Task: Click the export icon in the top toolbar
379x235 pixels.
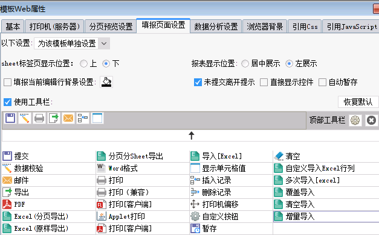Action: pos(54,118)
